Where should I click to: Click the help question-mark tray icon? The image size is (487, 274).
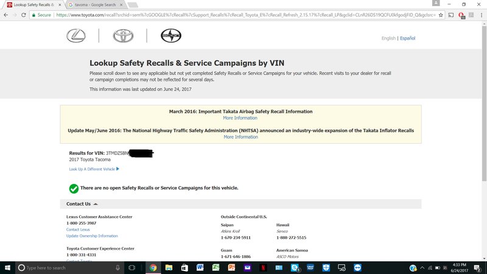(413, 268)
